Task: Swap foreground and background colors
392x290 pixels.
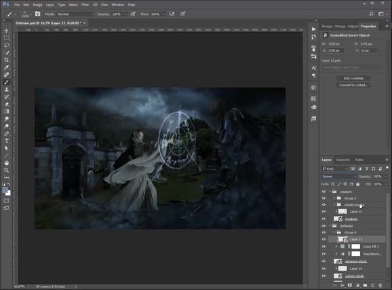Action: pyautogui.click(x=9, y=184)
